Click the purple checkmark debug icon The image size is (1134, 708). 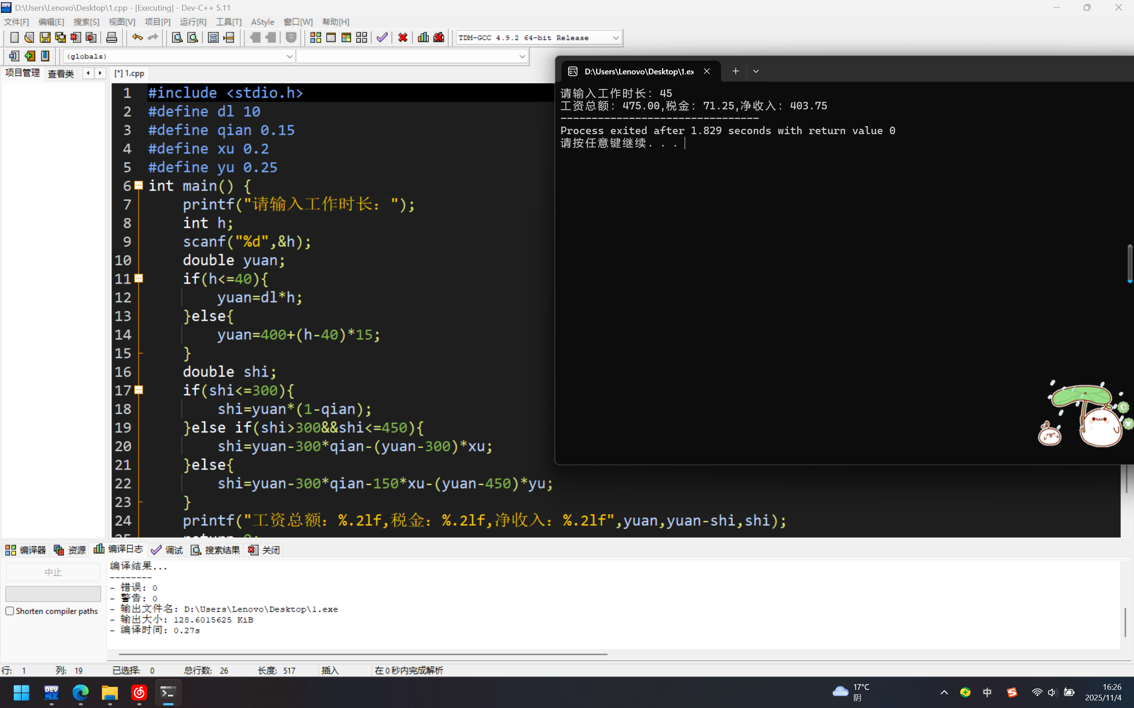point(382,38)
